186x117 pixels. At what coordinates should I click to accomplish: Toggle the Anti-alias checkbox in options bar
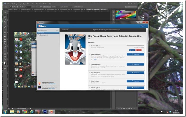[32, 7]
